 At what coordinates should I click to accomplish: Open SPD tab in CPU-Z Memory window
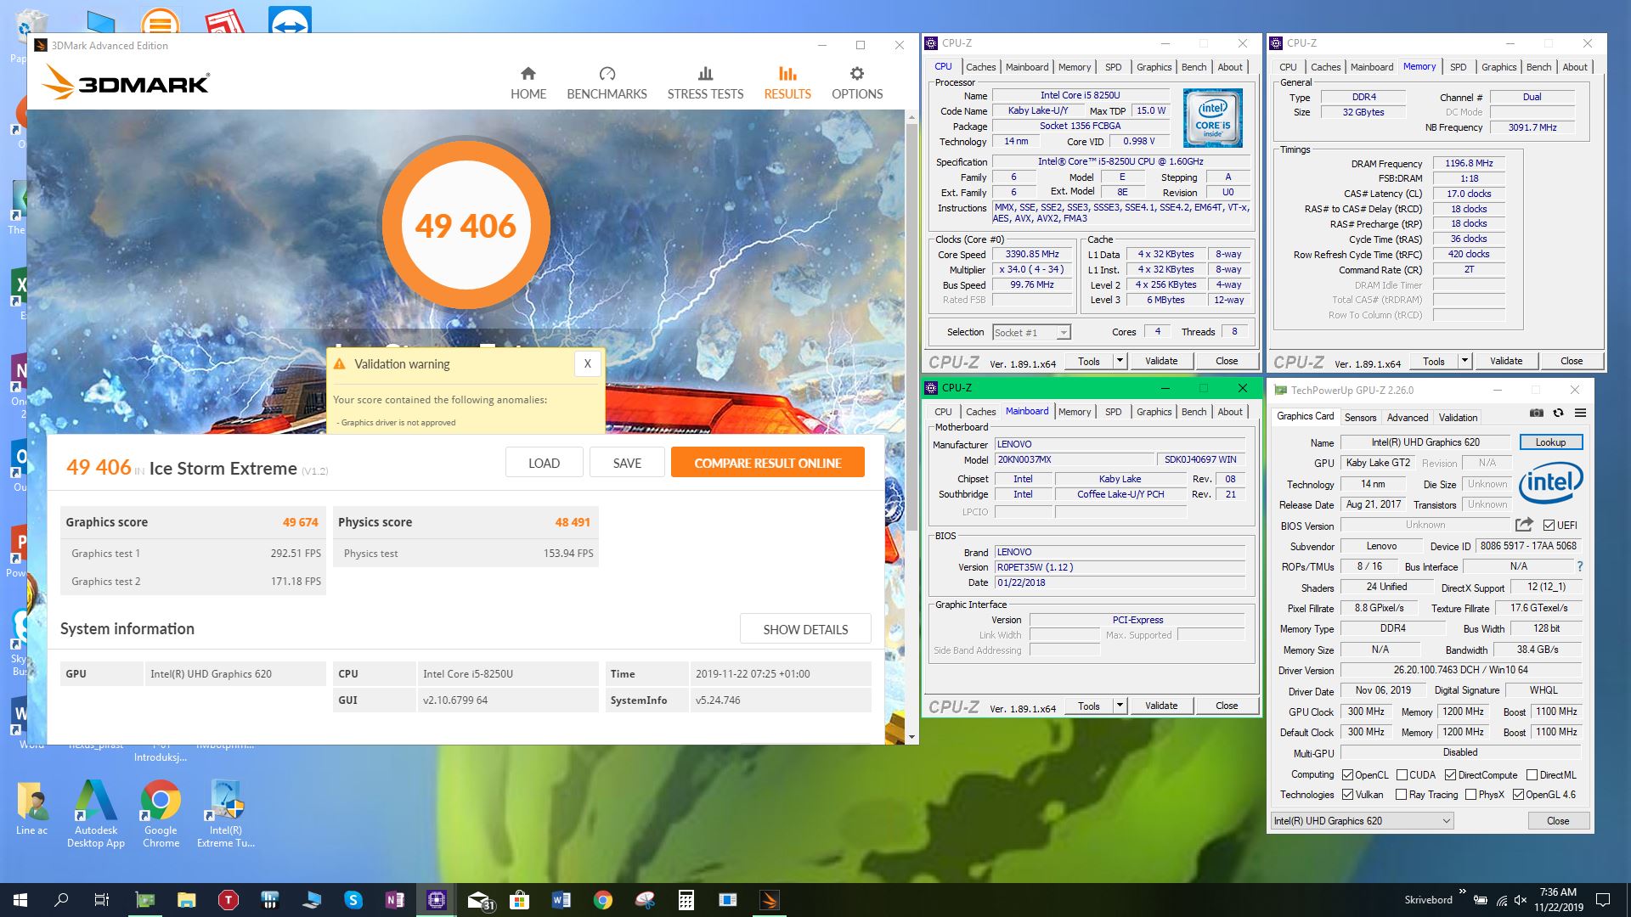1458,67
